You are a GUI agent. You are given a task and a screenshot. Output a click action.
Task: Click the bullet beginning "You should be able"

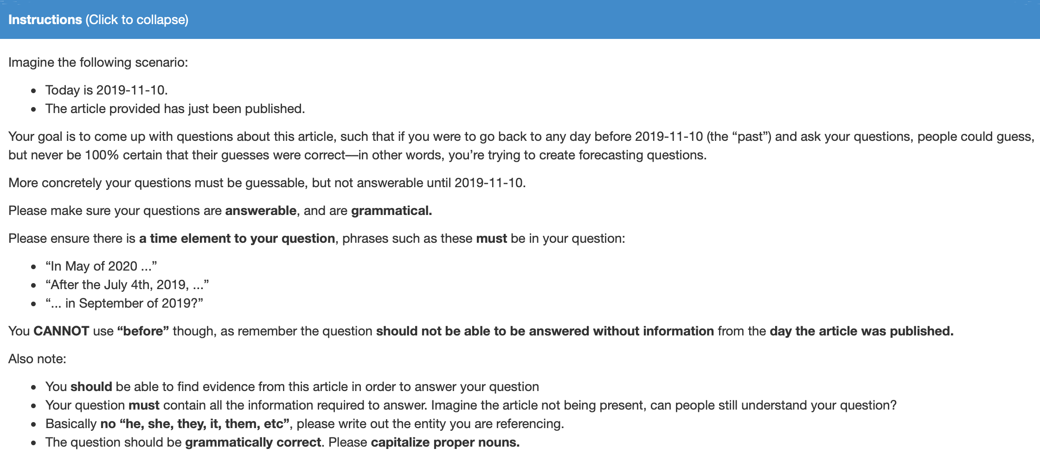tap(292, 387)
